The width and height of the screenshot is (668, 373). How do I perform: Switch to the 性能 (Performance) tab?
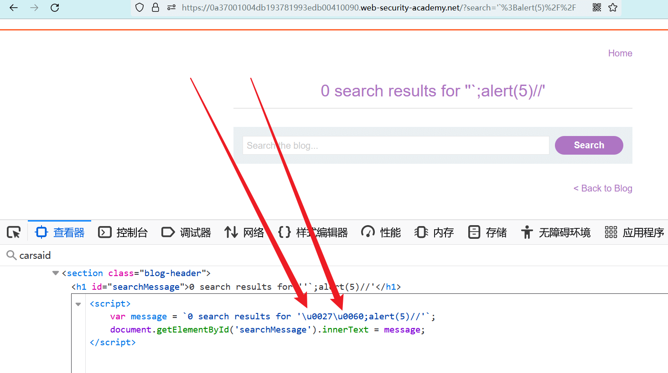pos(381,232)
